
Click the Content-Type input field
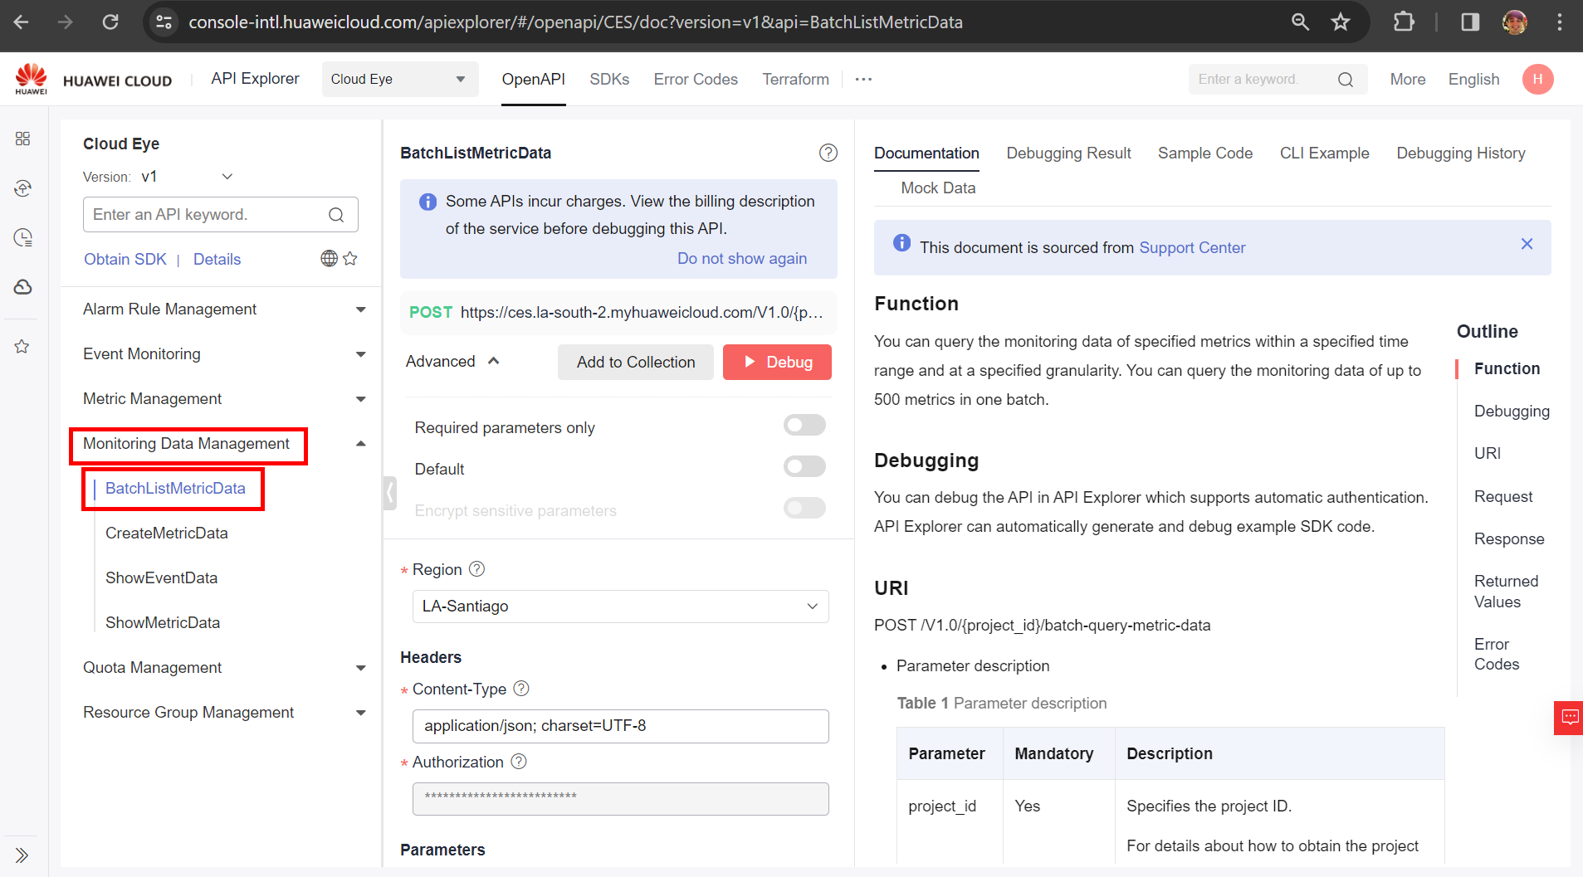pyautogui.click(x=620, y=726)
